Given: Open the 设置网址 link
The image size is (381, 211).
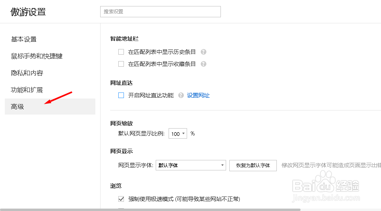Looking at the screenshot, I should [198, 96].
